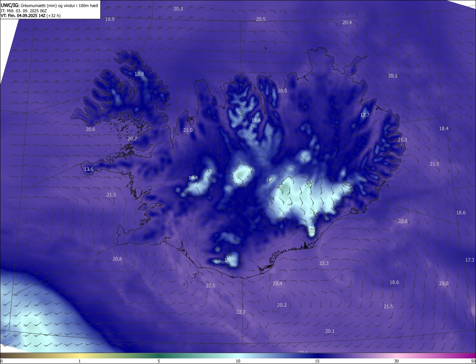
Task: Click the 20.7 value label
Action: [132, 138]
